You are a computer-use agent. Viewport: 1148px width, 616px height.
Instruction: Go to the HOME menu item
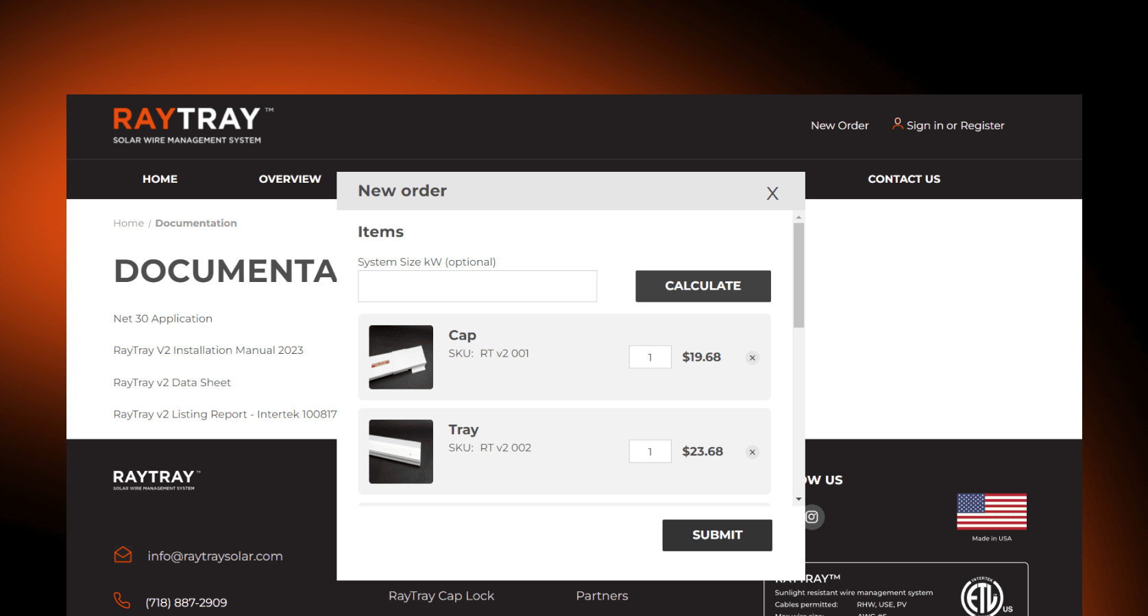point(160,179)
